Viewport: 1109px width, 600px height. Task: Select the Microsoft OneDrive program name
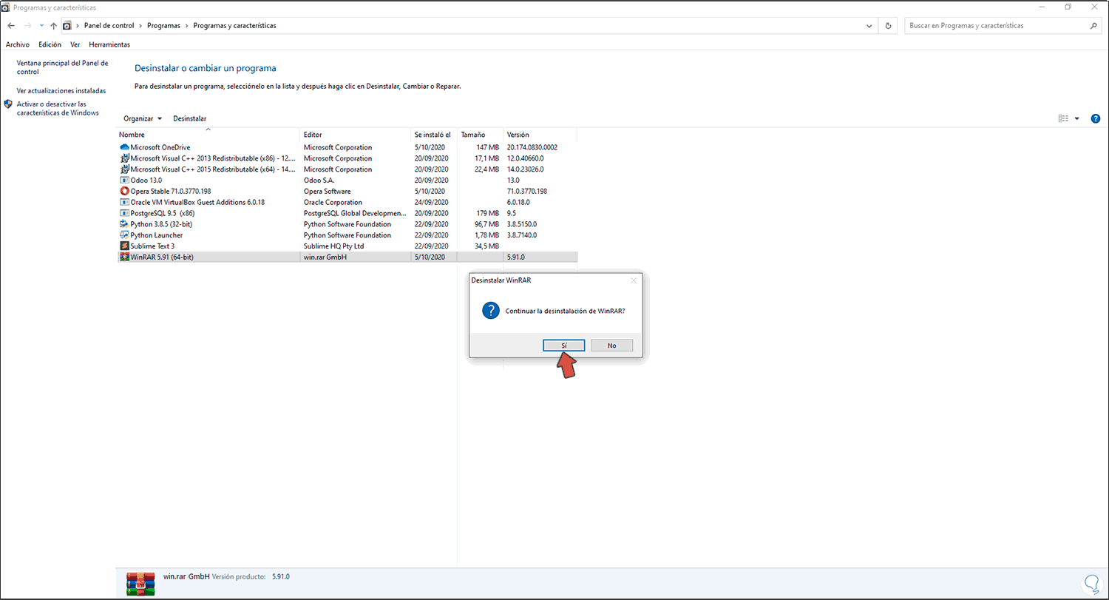[160, 147]
